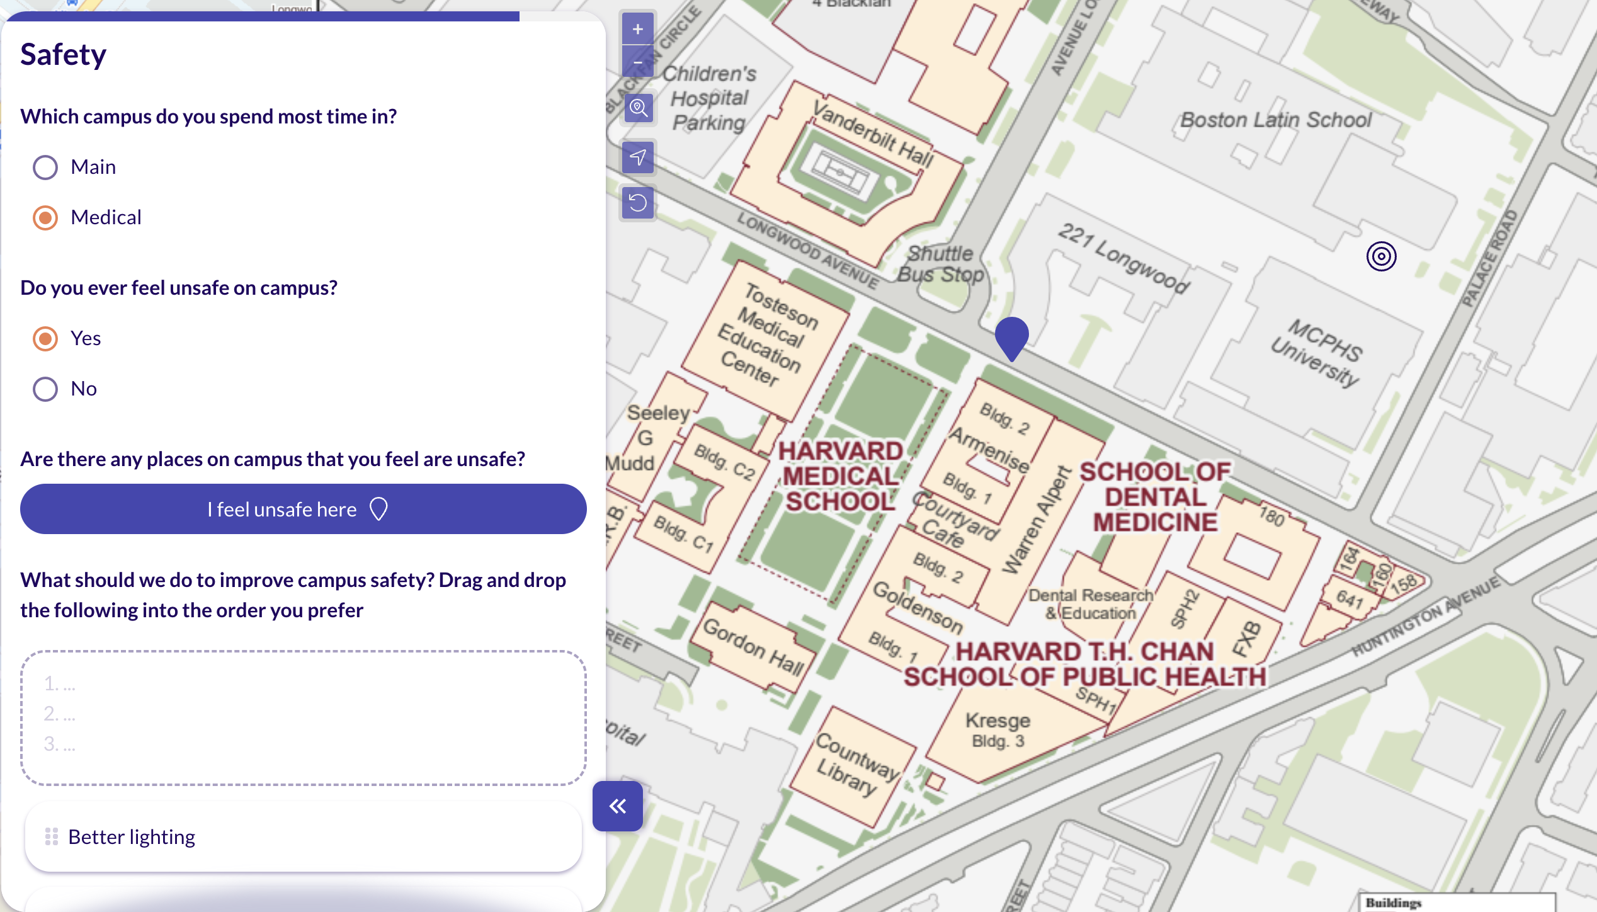
Task: Click the 180 building number label
Action: [1271, 516]
